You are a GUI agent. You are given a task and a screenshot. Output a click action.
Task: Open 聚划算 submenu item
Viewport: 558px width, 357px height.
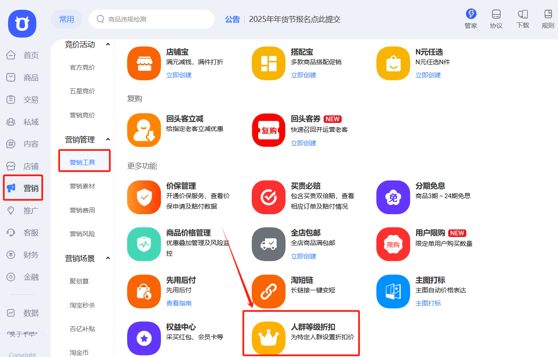(79, 281)
